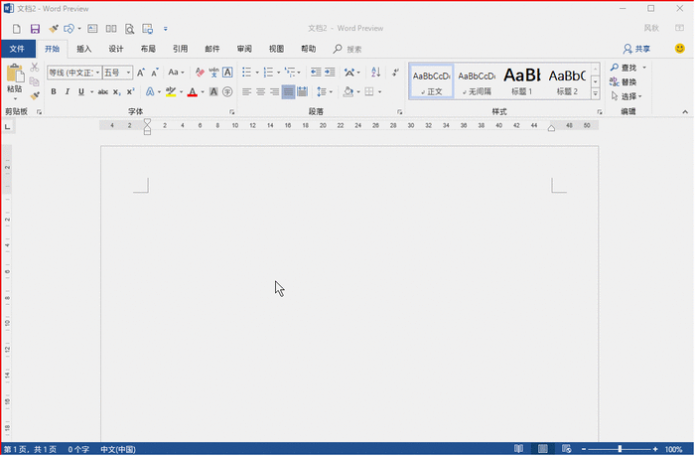Toggle italic formatting
This screenshot has width=695, height=456.
(68, 91)
